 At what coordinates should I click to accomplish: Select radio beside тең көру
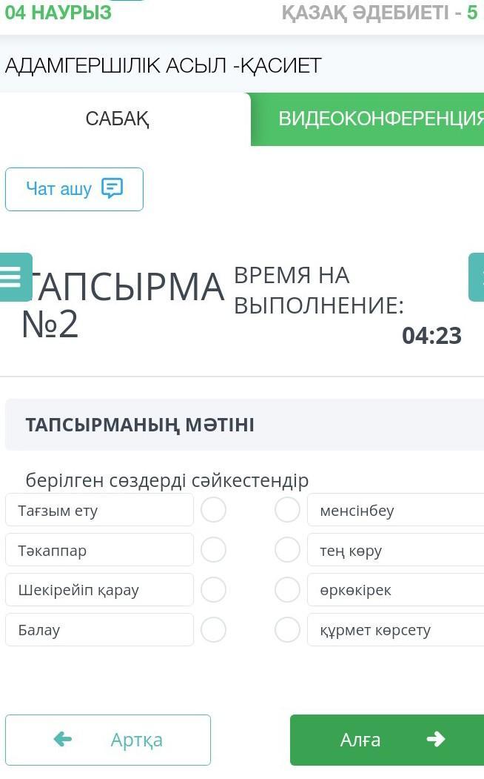pos(287,550)
